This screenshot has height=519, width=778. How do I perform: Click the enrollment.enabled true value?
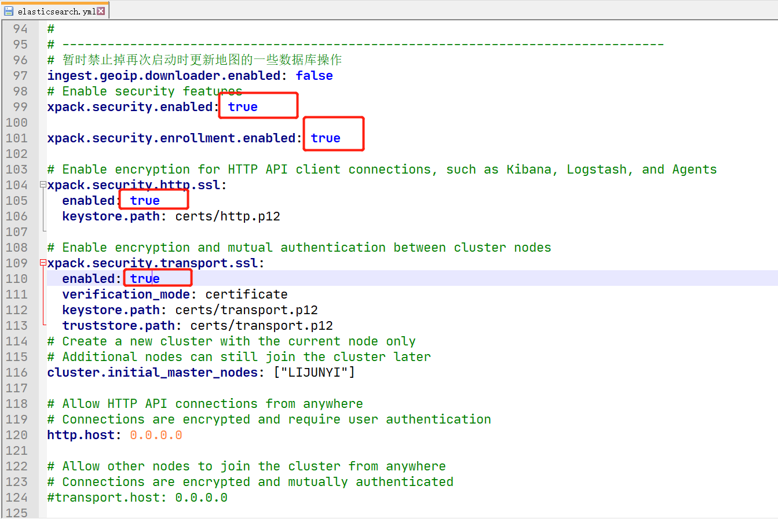(325, 138)
